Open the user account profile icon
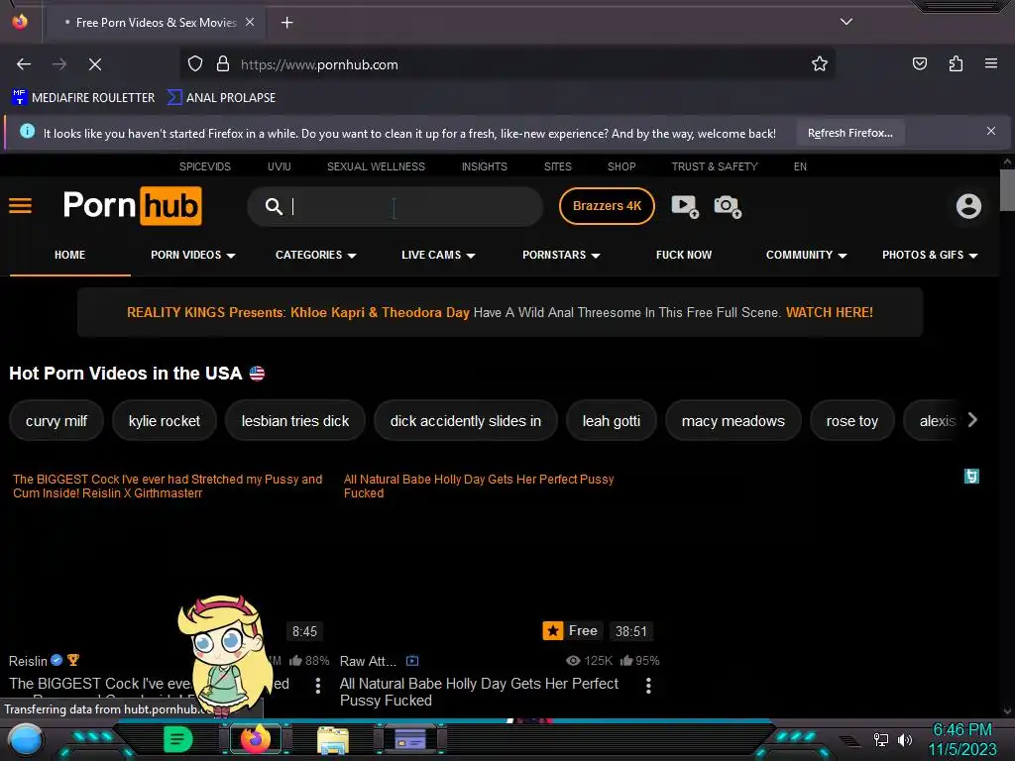1015x761 pixels. tap(968, 206)
